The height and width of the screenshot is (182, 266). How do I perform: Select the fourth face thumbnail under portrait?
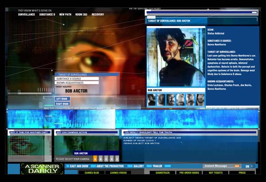pyautogui.click(x=181, y=100)
